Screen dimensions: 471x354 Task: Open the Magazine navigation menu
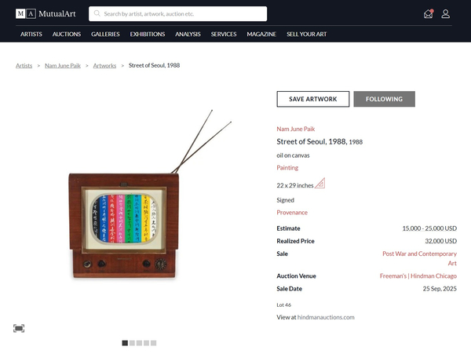point(261,35)
